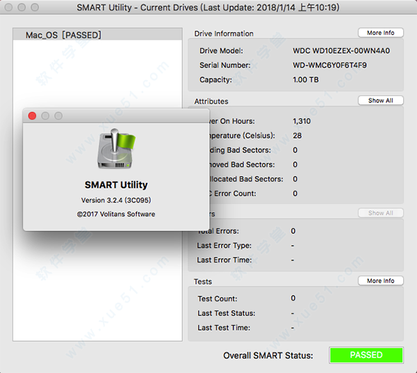Click the Last Test Status label
417x373 pixels.
click(227, 313)
